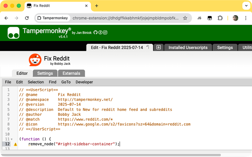Open the Instagram icon link in header
This screenshot has width=252, height=157.
pos(105,32)
